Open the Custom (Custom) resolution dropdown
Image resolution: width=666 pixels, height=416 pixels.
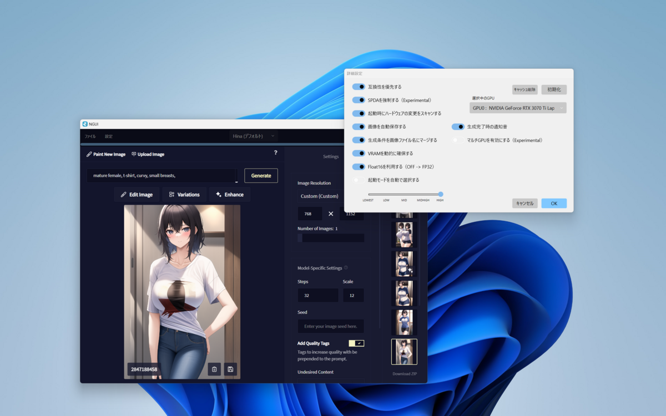[320, 196]
